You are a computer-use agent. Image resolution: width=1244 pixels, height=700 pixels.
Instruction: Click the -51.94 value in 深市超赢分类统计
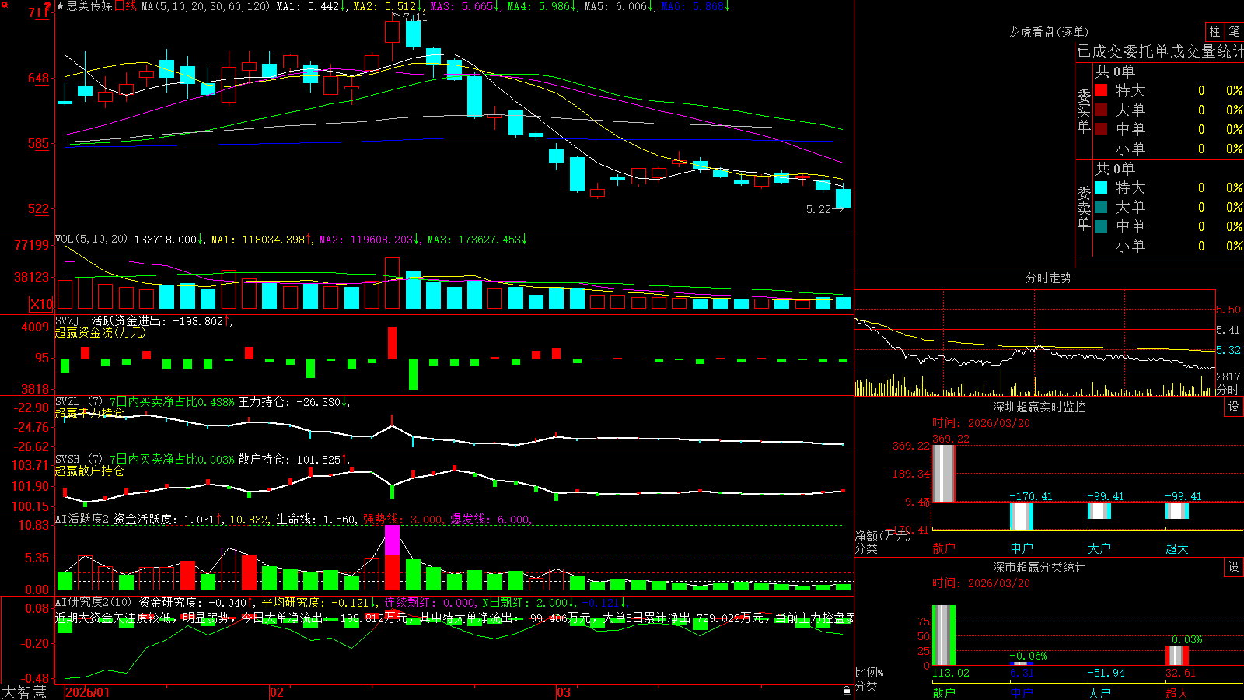click(1106, 673)
